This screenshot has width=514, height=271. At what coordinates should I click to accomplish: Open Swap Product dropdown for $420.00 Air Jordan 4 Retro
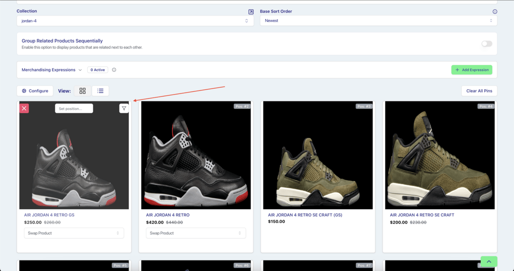tap(196, 233)
